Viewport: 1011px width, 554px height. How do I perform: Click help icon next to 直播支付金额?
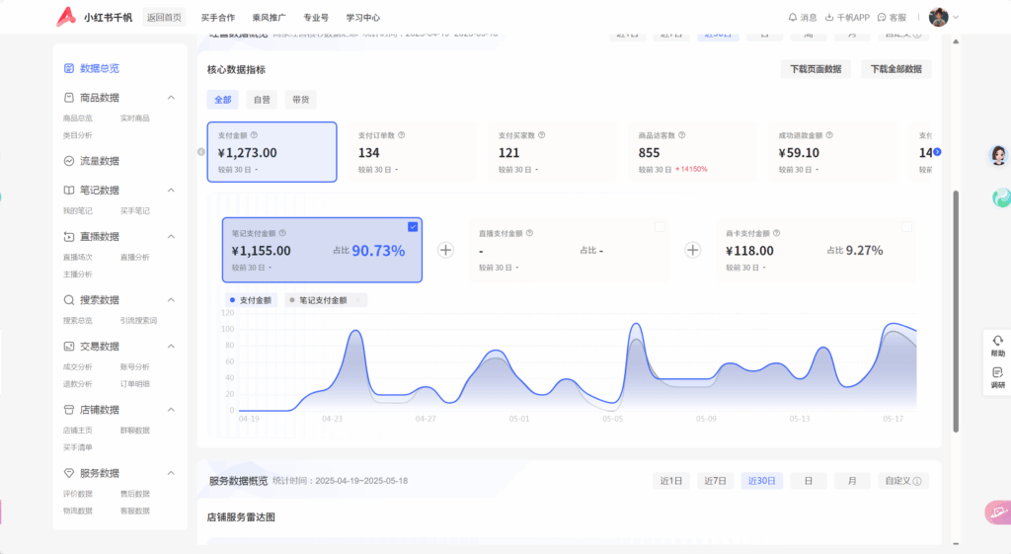529,233
